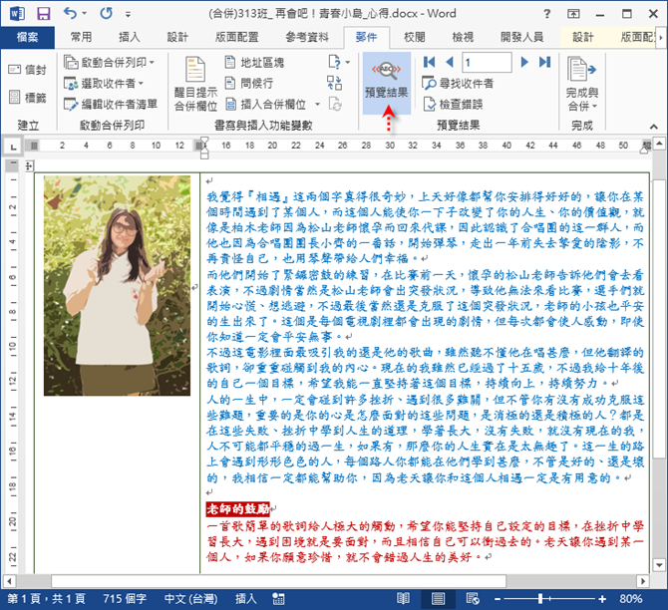Open 啟動合併列印 dropdown
Screen dimensions: 668x610
(109, 63)
